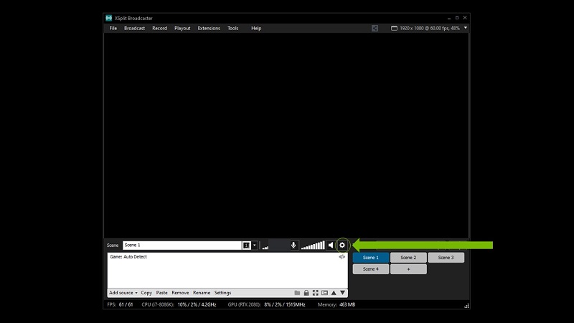This screenshot has width=574, height=323.
Task: Open the Playout menu
Action: coord(182,28)
